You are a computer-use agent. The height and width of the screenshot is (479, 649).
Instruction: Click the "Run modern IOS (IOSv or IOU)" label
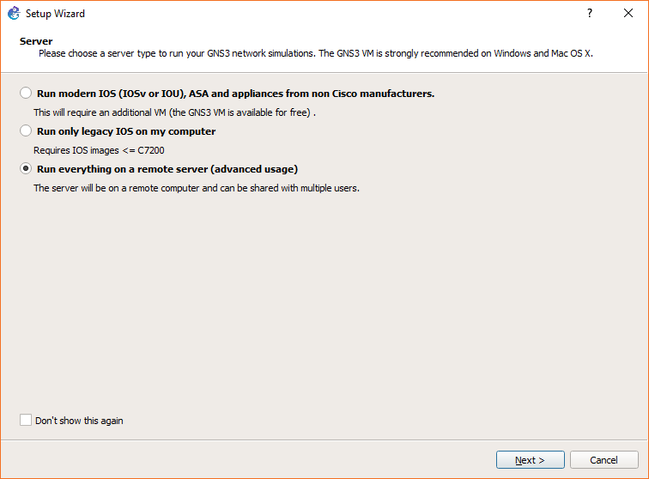(x=235, y=93)
